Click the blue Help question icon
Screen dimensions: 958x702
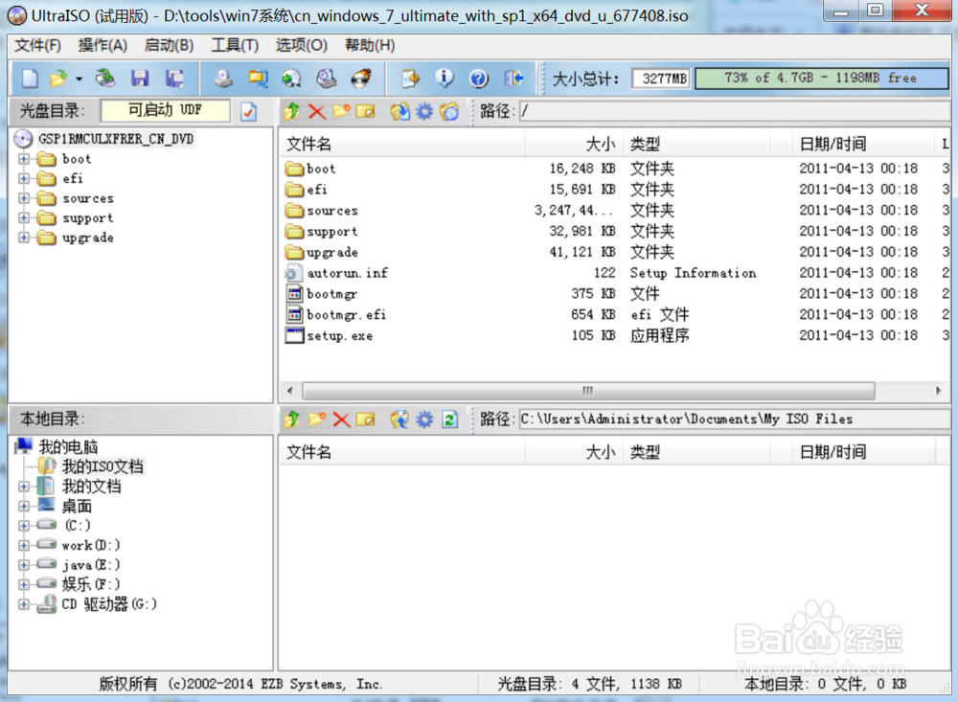click(478, 79)
